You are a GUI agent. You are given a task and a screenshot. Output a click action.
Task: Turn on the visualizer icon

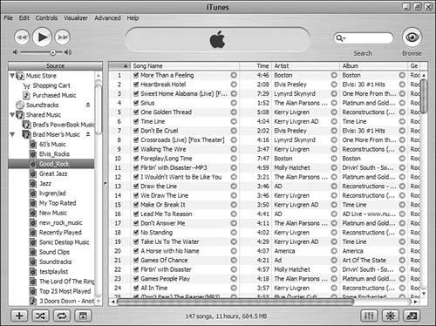(x=391, y=316)
